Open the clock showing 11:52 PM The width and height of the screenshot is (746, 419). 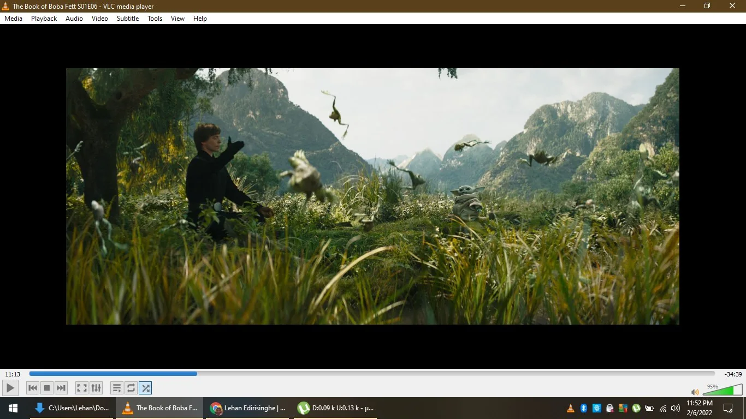coord(700,408)
